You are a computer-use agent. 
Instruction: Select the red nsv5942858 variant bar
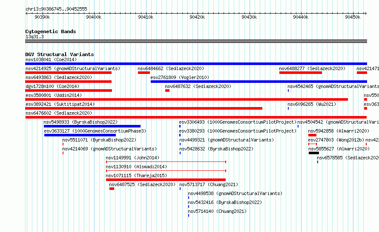312,135
